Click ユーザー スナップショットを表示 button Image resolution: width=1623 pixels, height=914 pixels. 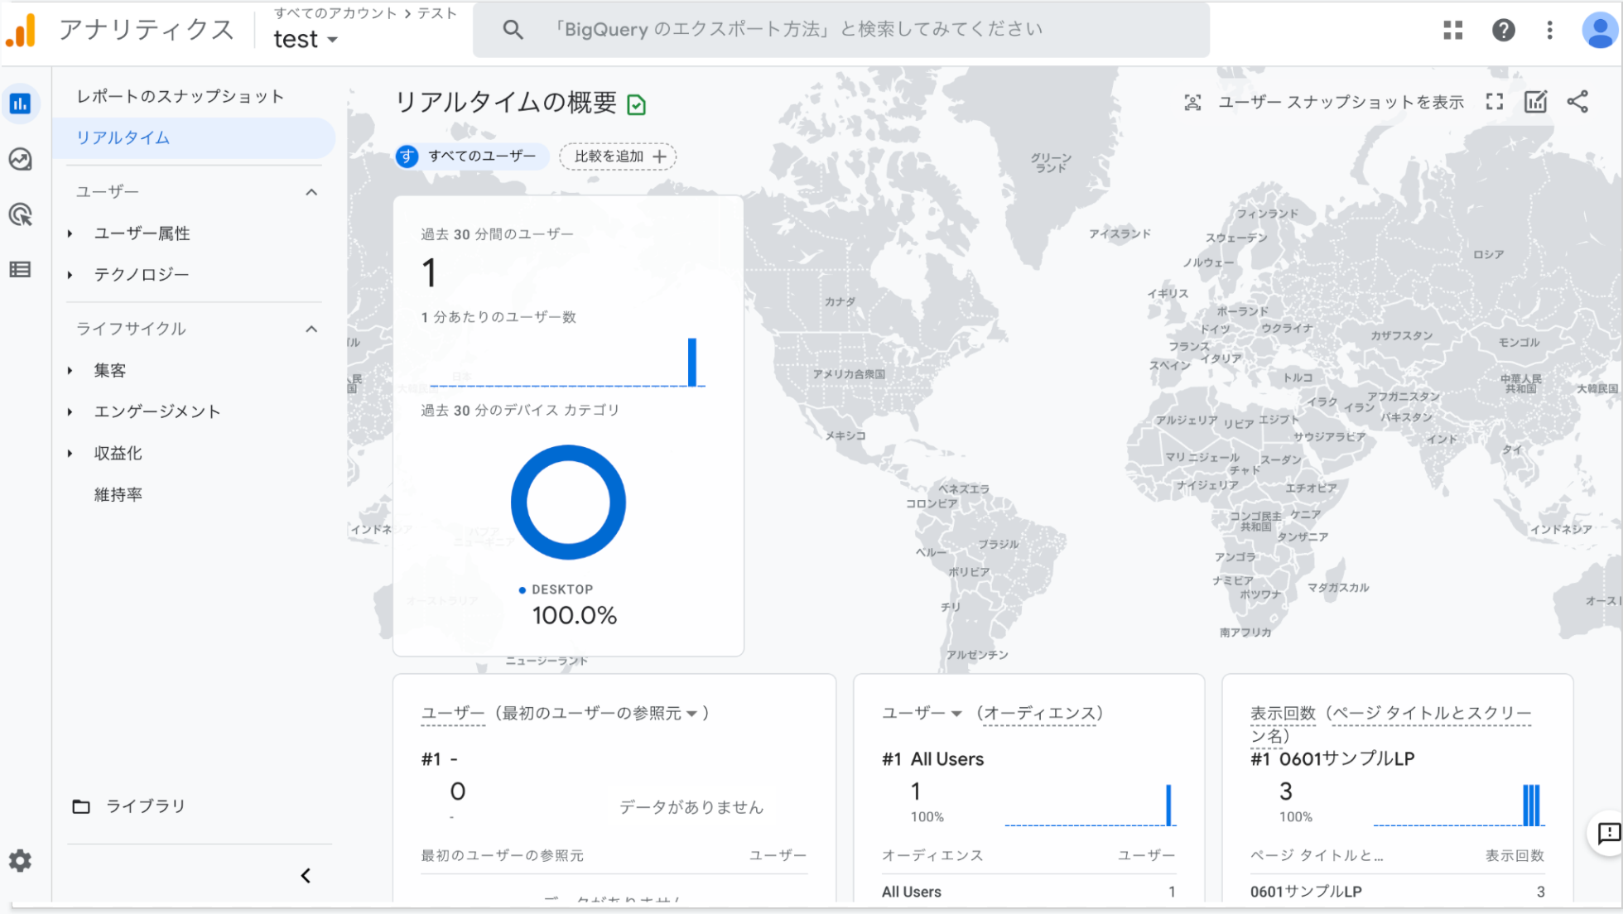(x=1325, y=102)
